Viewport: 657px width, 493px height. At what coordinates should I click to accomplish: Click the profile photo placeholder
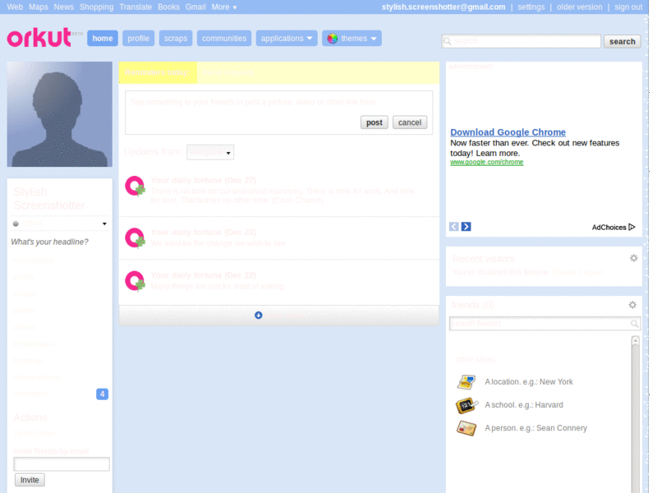point(59,114)
